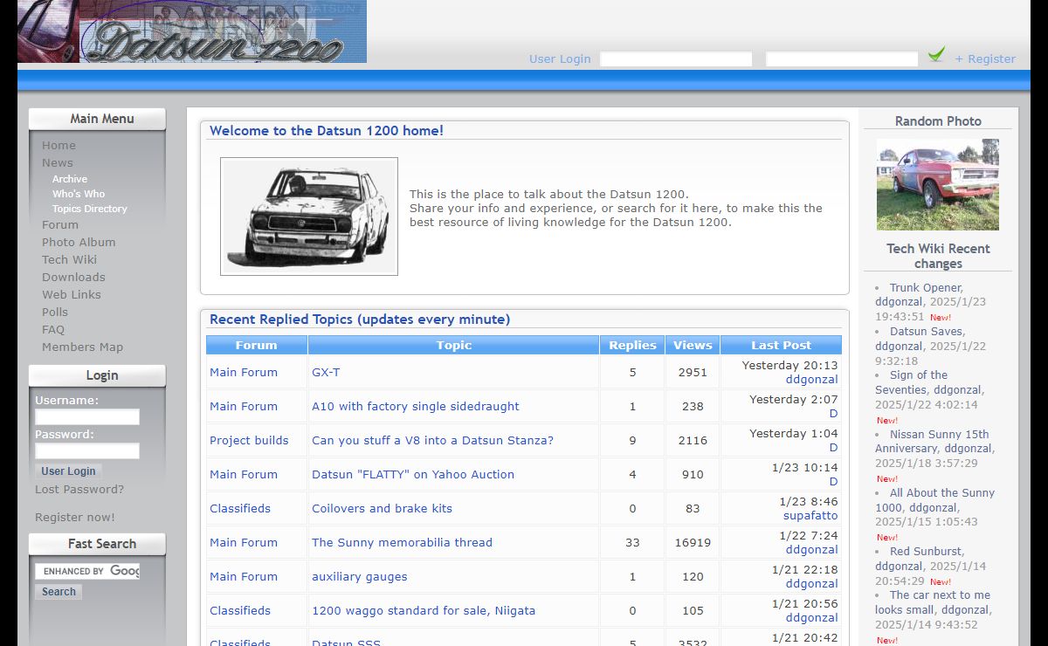Open Topics Directory submenu item

(x=90, y=209)
